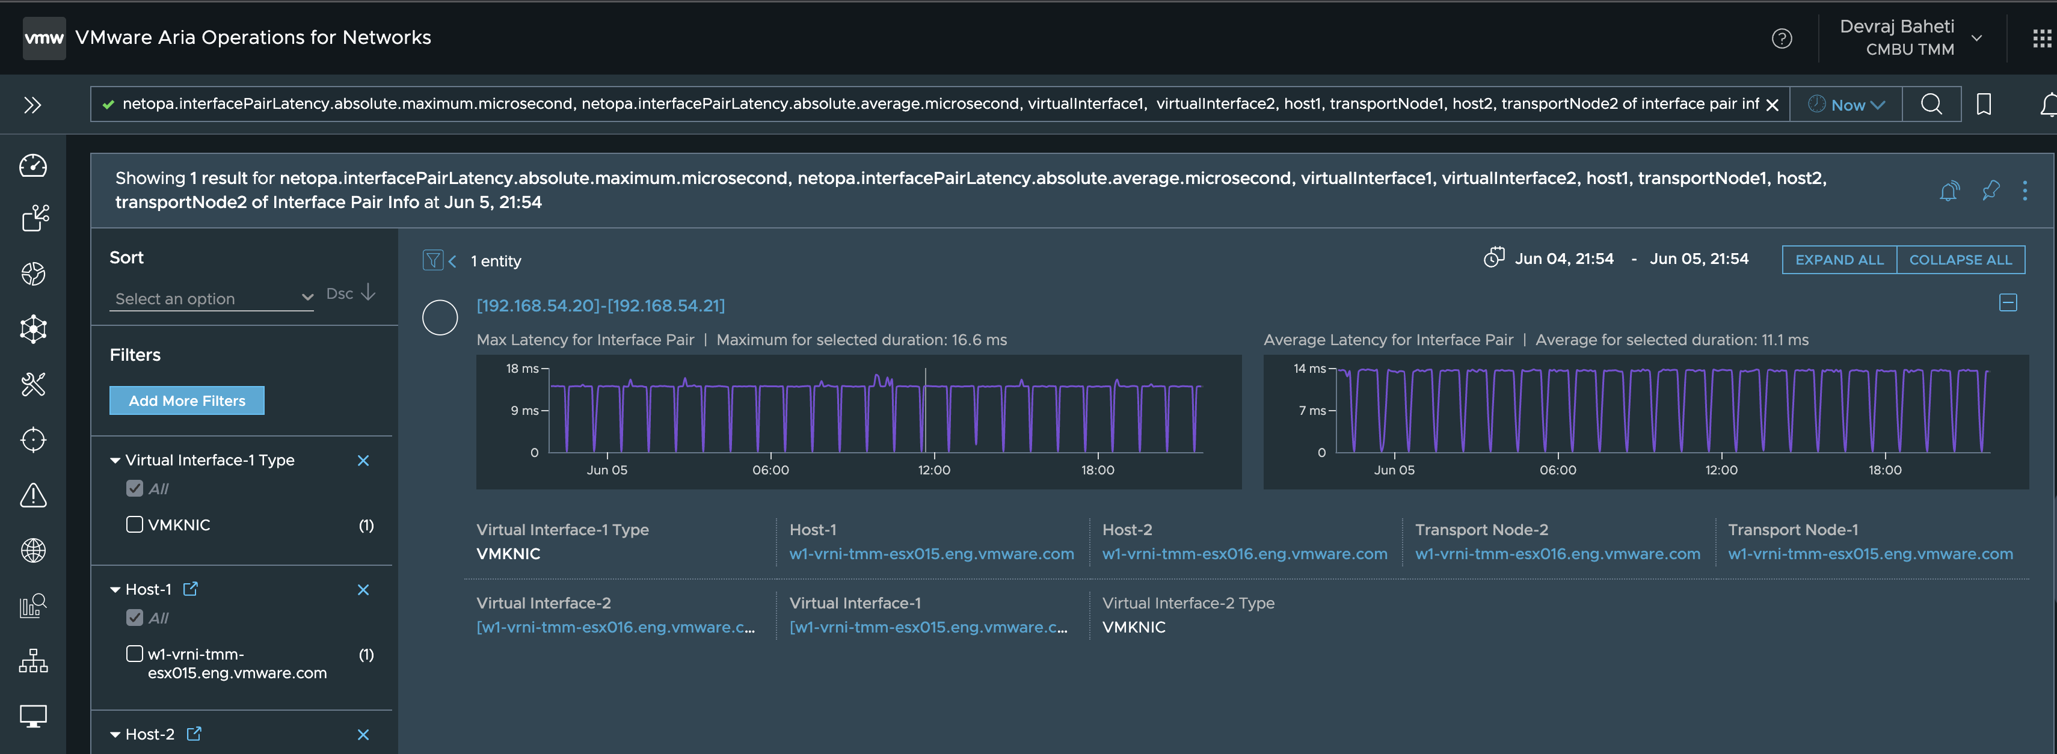Click inside the search query input
This screenshot has width=2057, height=754.
pyautogui.click(x=940, y=105)
